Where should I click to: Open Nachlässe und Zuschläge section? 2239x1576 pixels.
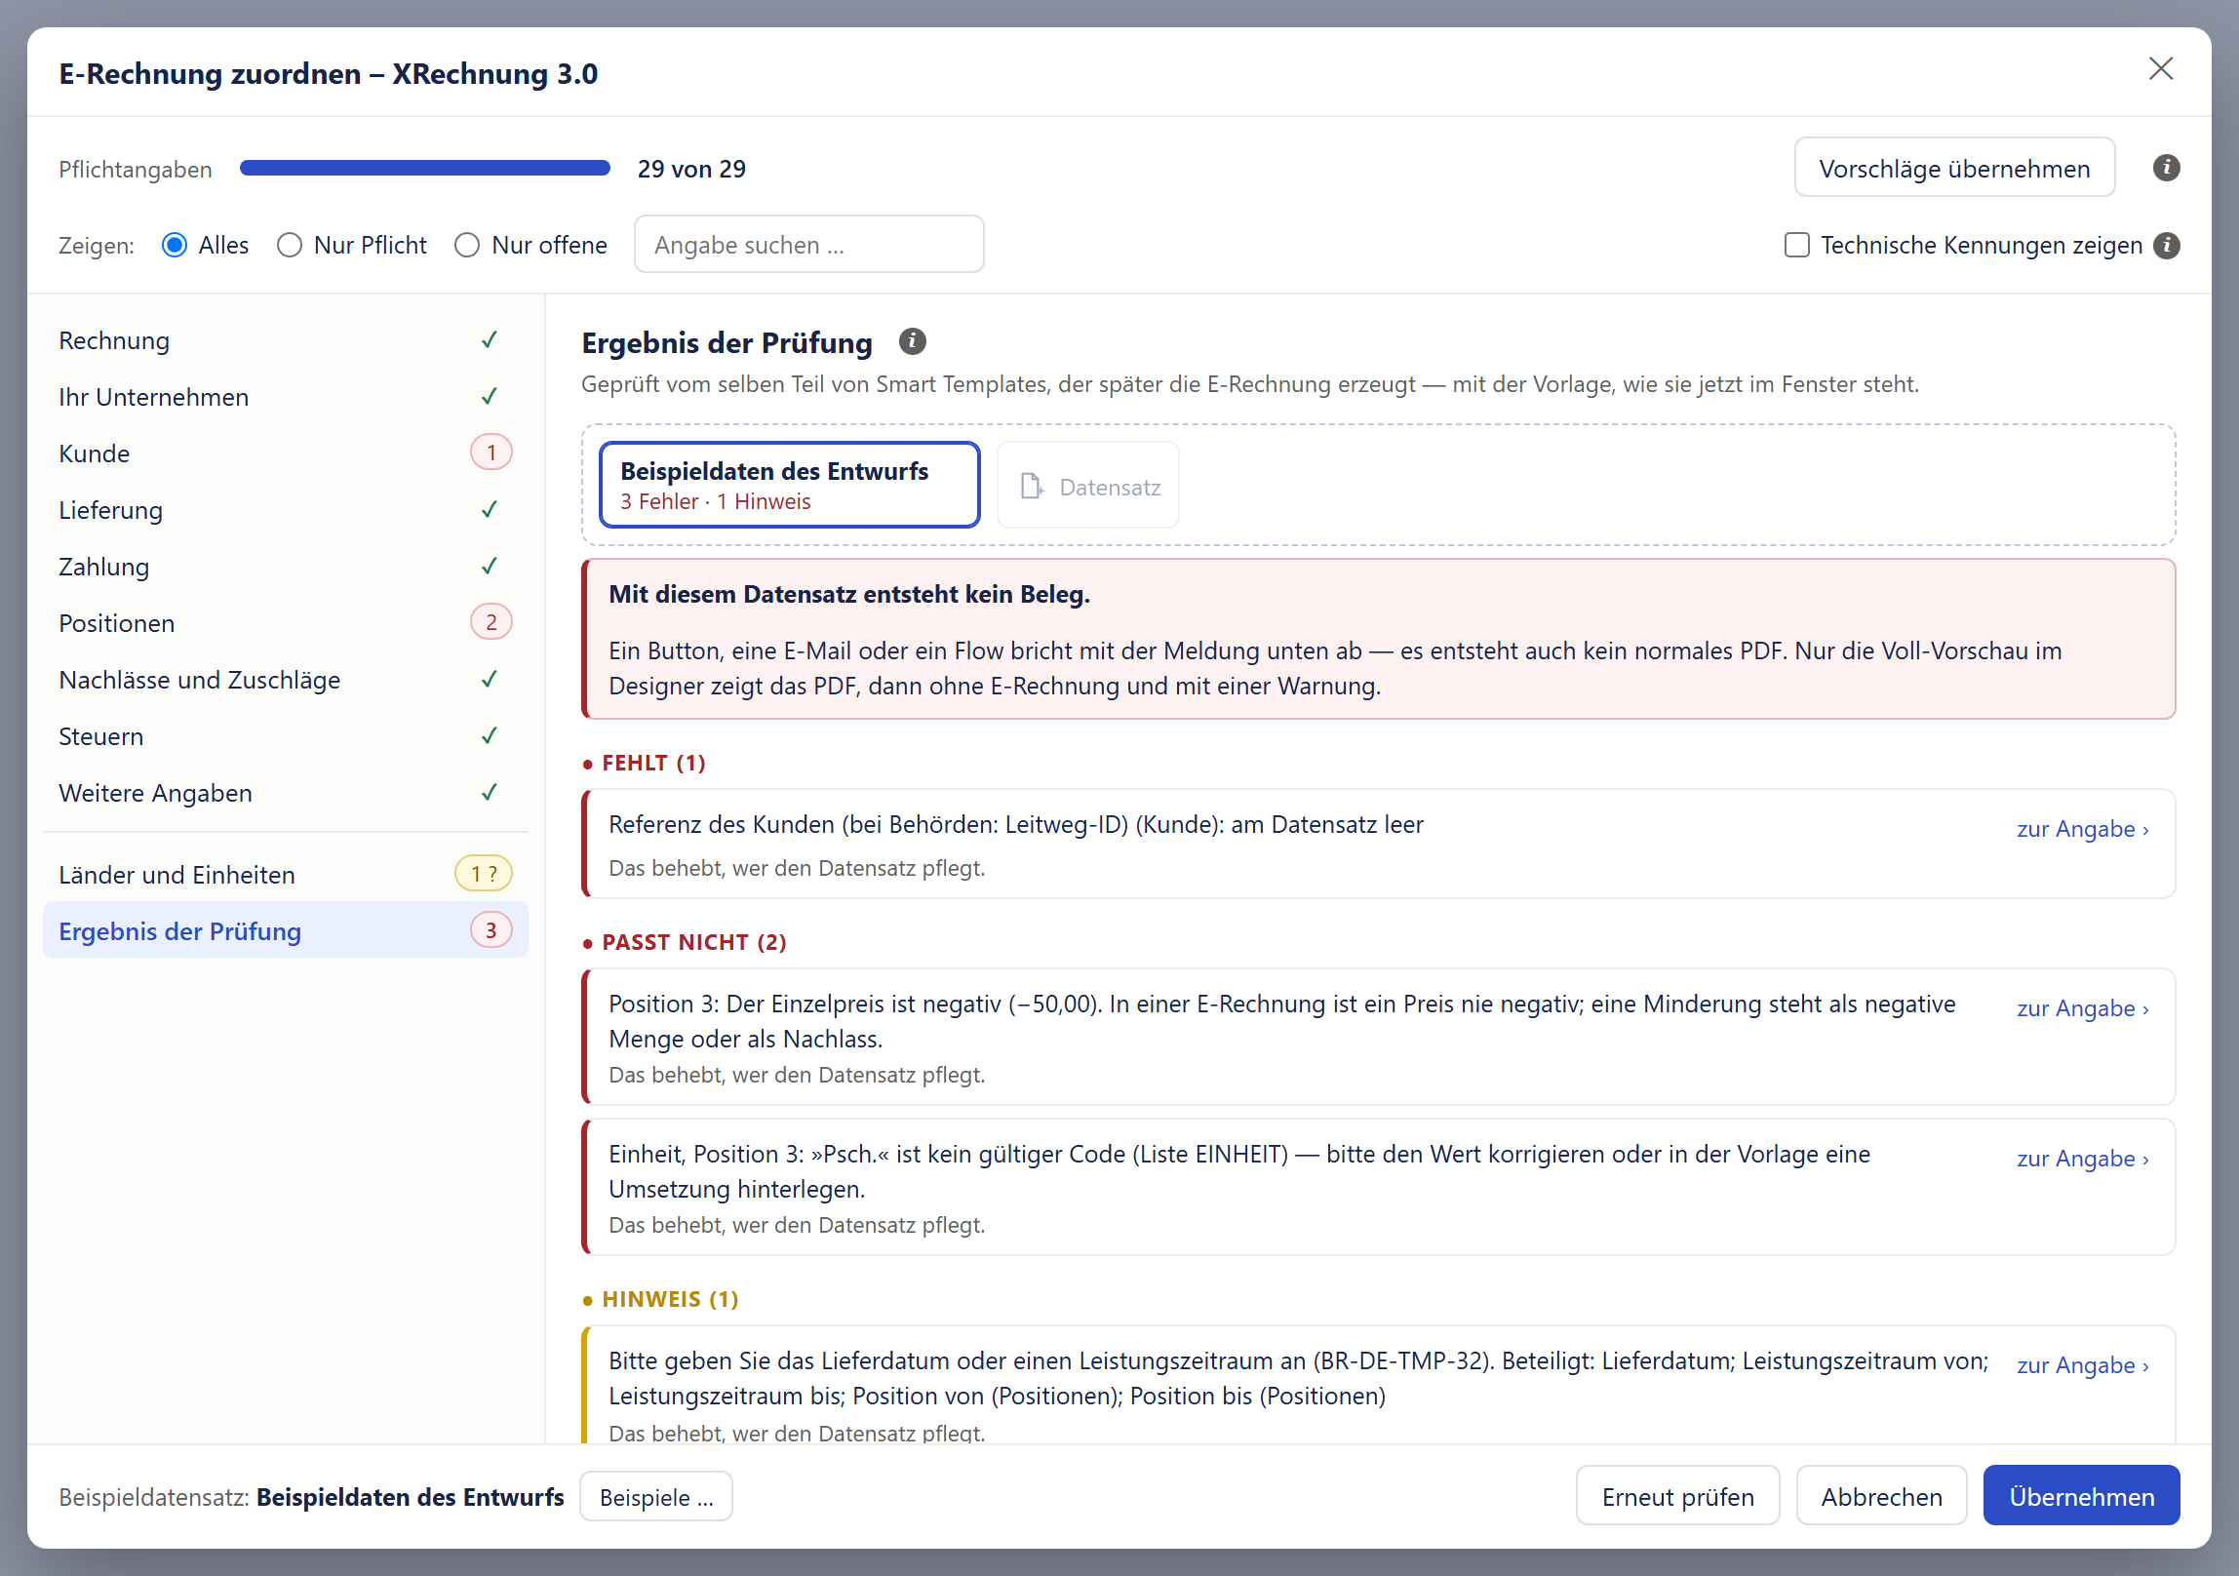click(x=286, y=680)
